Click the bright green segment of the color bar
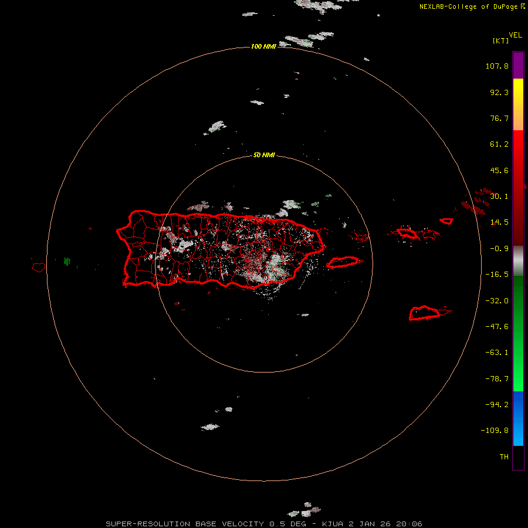The image size is (528, 528). (x=518, y=333)
